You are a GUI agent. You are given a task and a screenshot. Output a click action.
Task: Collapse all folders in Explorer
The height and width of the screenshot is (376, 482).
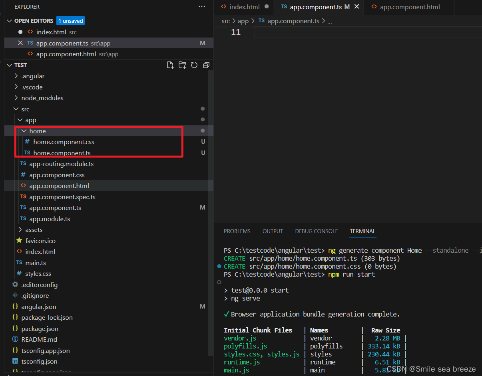(206, 65)
